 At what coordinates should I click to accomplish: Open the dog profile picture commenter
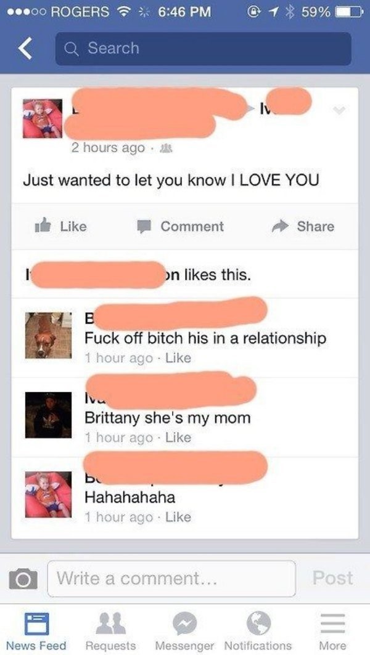point(48,335)
